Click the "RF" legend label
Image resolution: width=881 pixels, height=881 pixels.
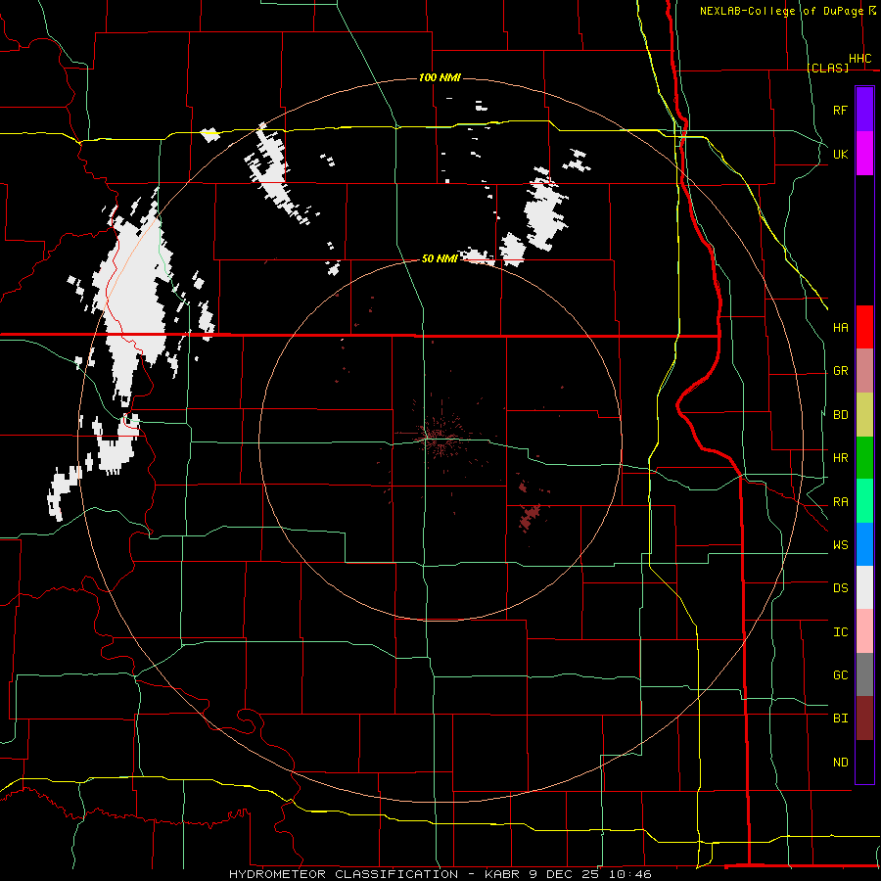(840, 110)
